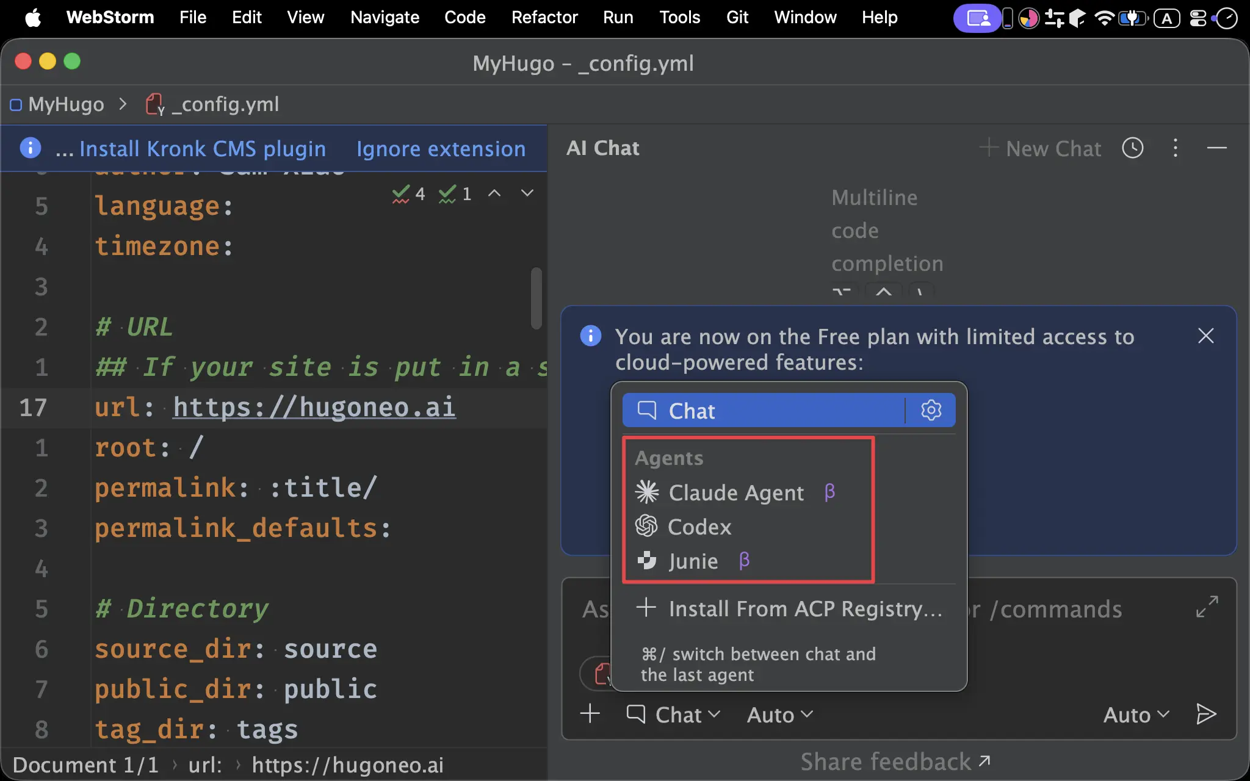Select Chat mode in popup
Image resolution: width=1250 pixels, height=781 pixels.
pos(763,410)
